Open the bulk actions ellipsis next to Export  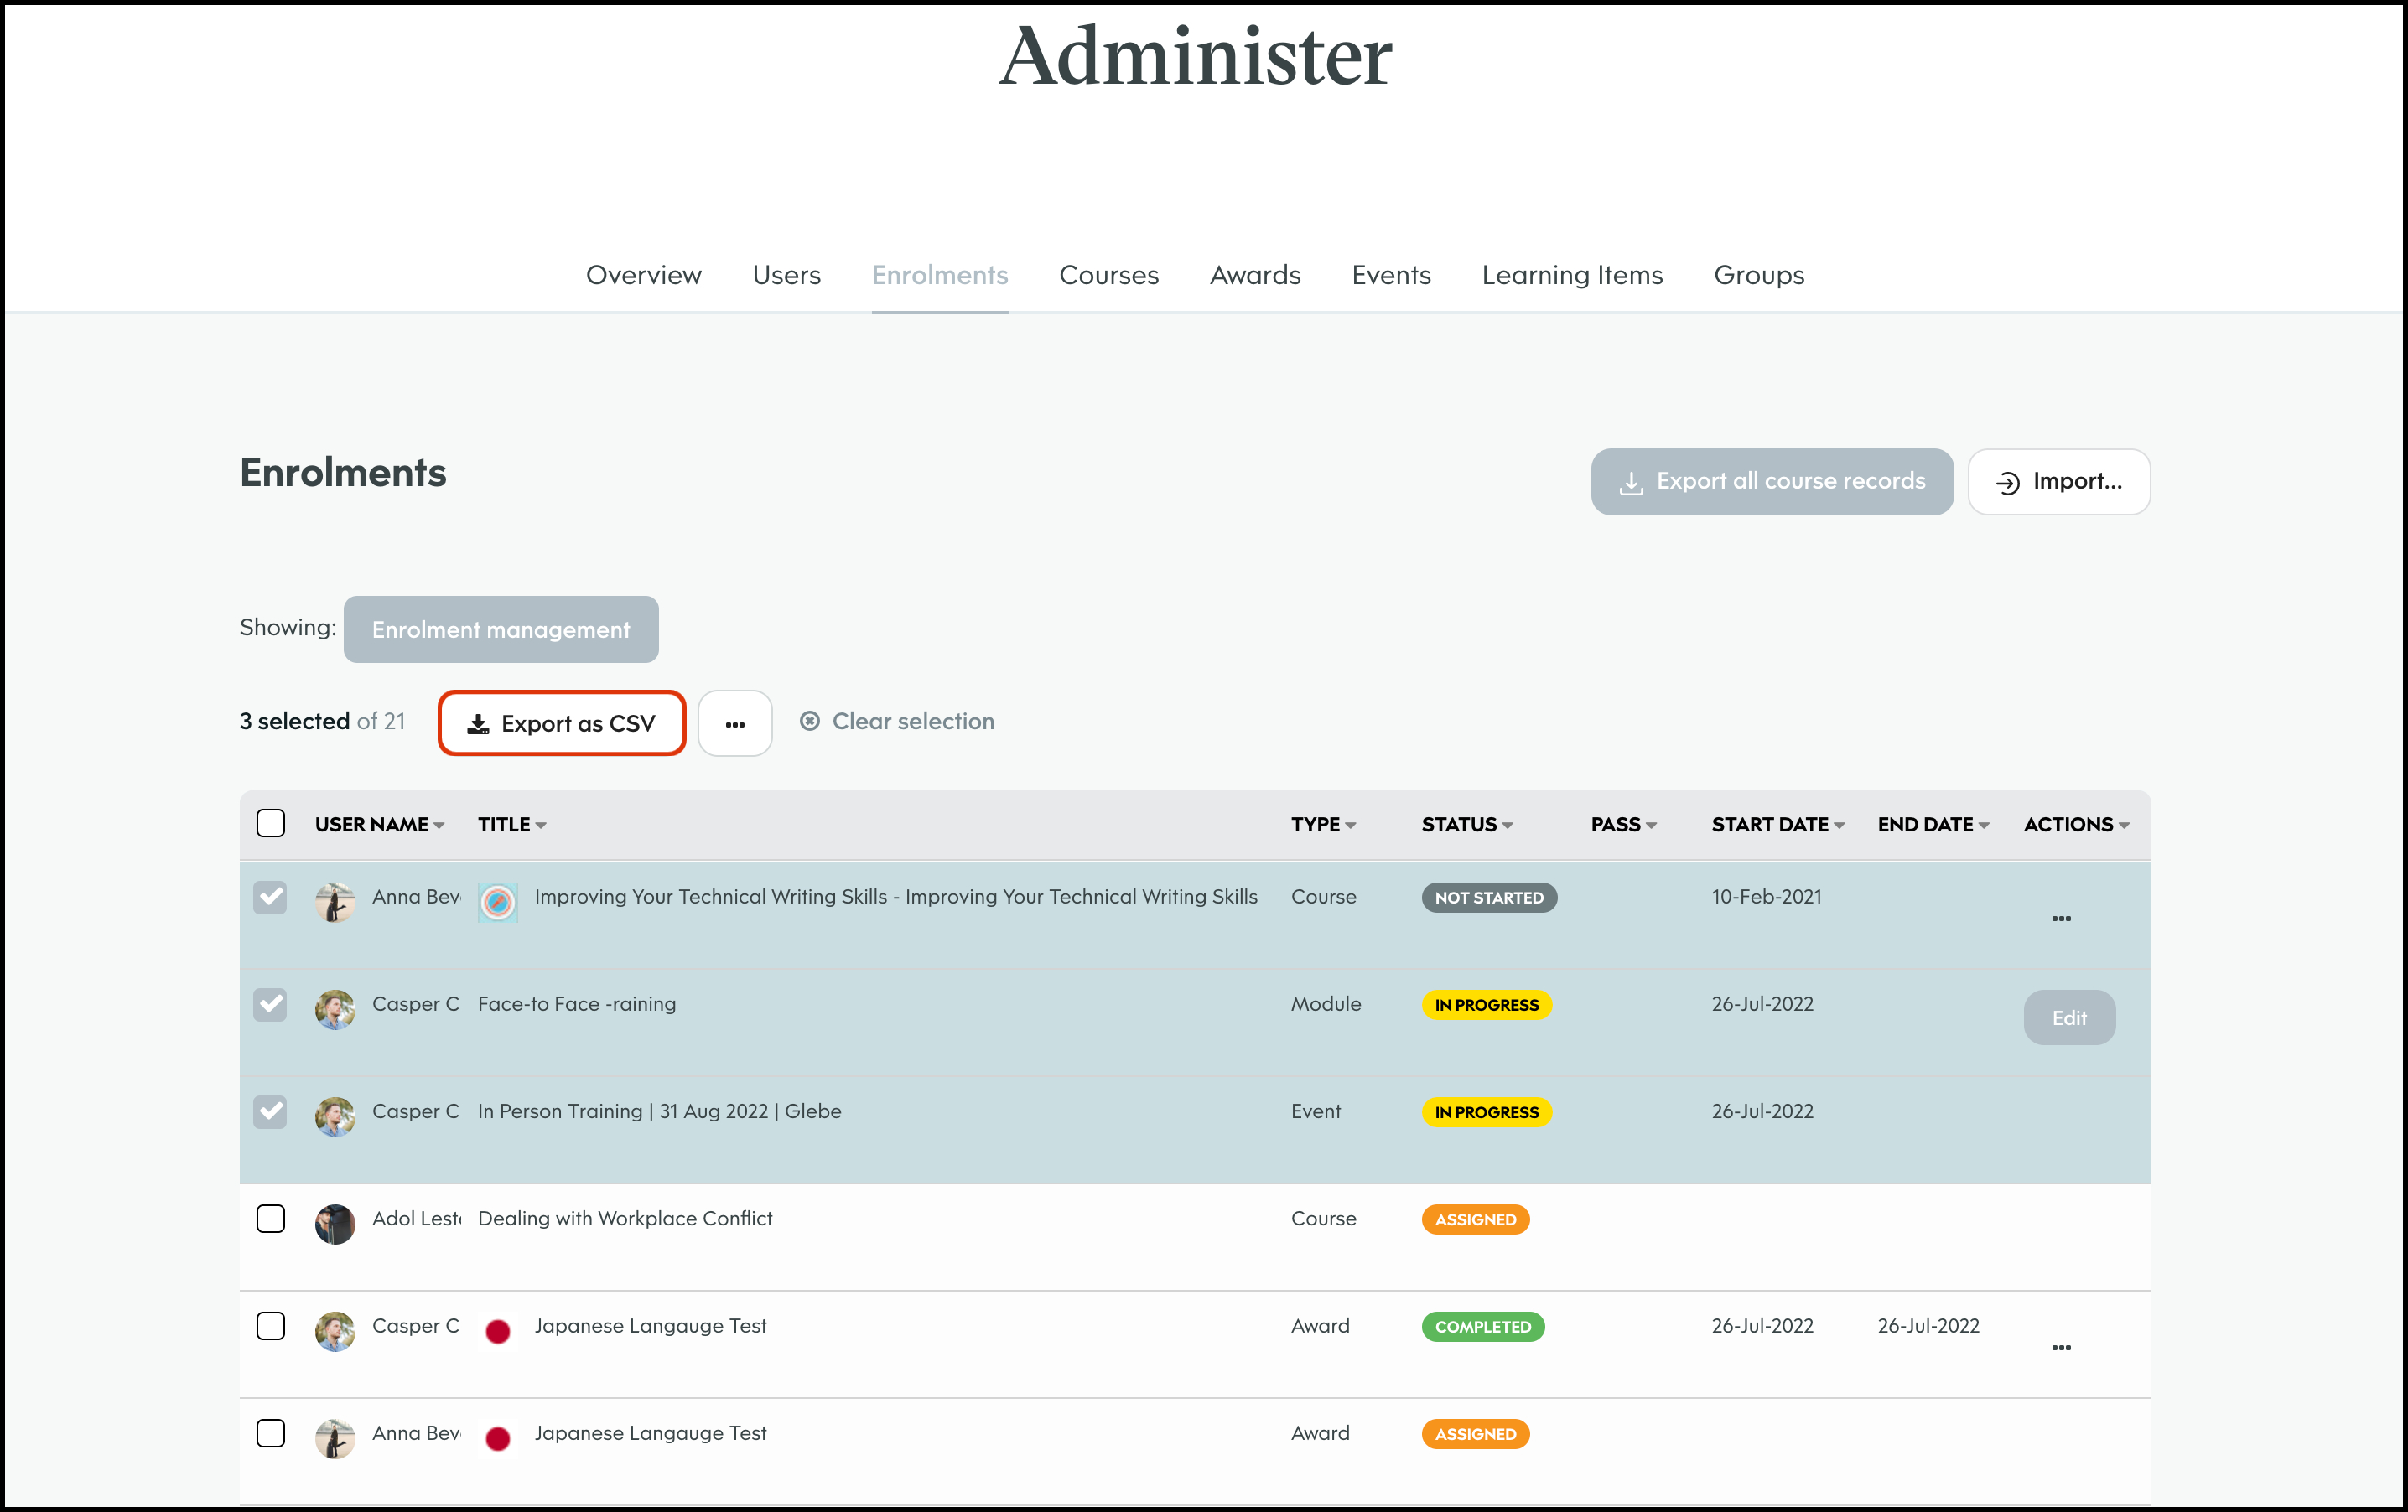[x=735, y=722]
